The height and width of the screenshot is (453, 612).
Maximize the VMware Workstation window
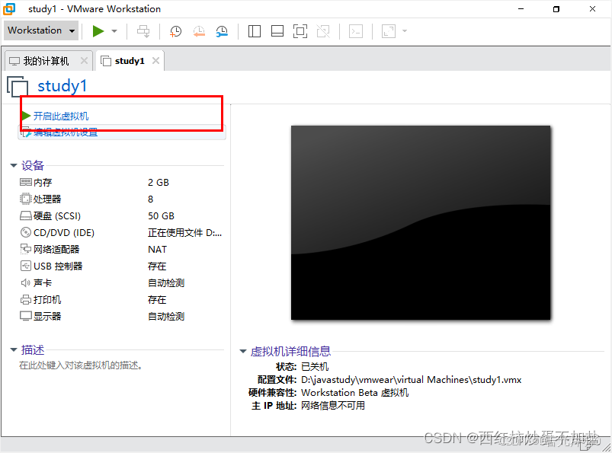tap(556, 9)
